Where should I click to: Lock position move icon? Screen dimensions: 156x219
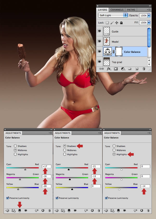point(117,23)
